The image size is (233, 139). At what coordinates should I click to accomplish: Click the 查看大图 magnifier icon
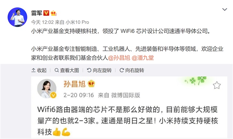point(56,70)
